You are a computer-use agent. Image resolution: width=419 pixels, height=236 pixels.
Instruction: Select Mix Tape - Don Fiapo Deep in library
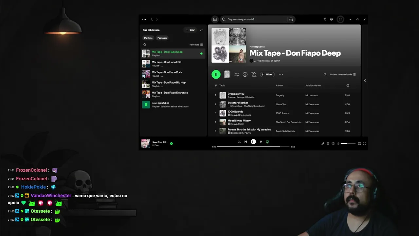point(173,53)
